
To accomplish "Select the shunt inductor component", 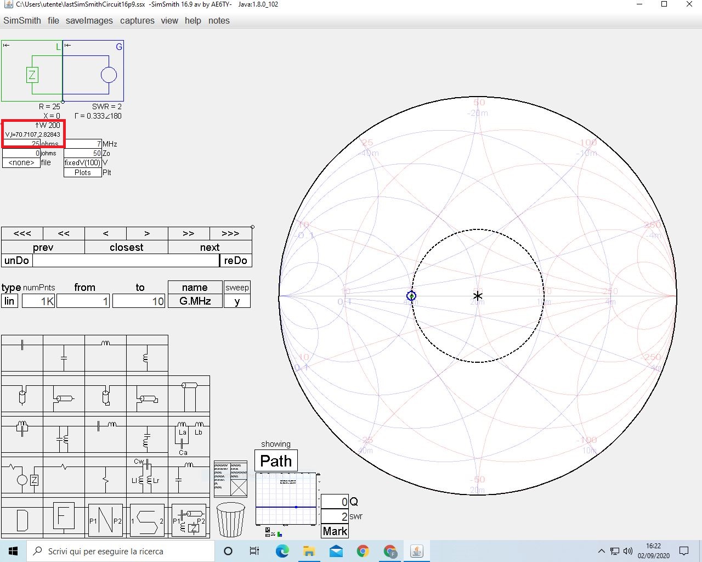I will click(147, 355).
